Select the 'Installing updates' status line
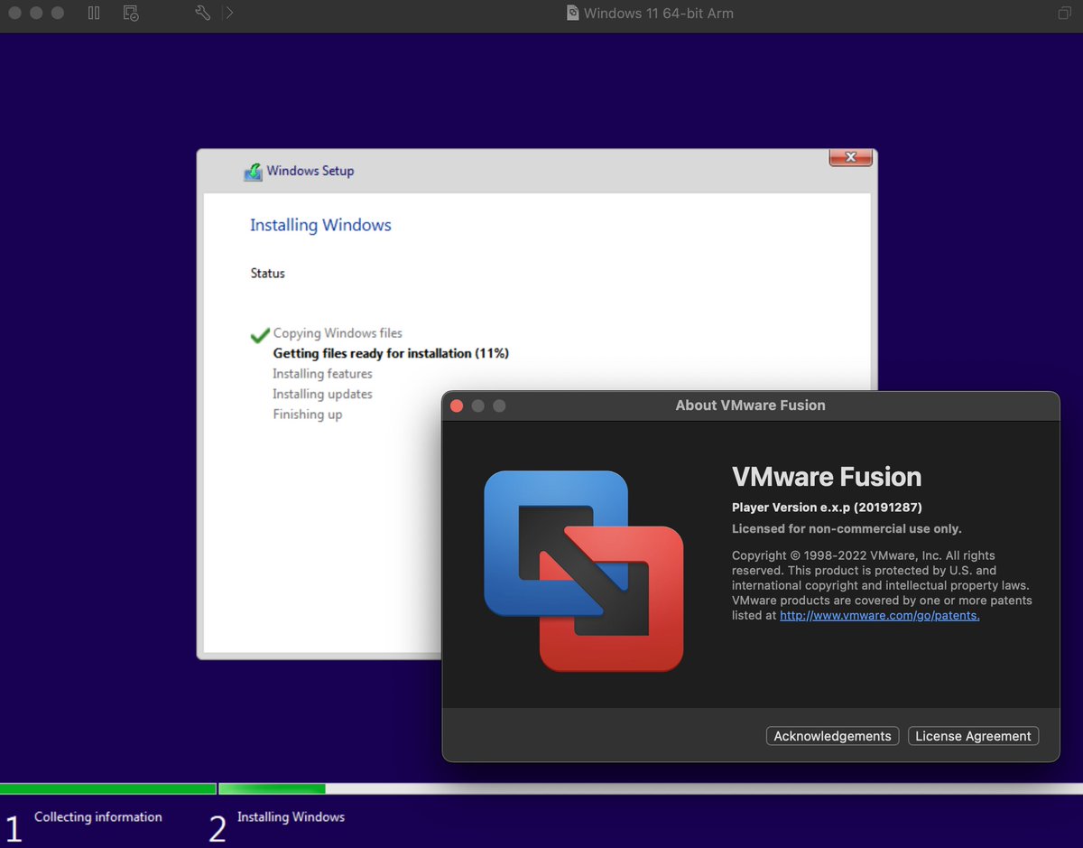Image resolution: width=1083 pixels, height=848 pixels. (x=322, y=394)
